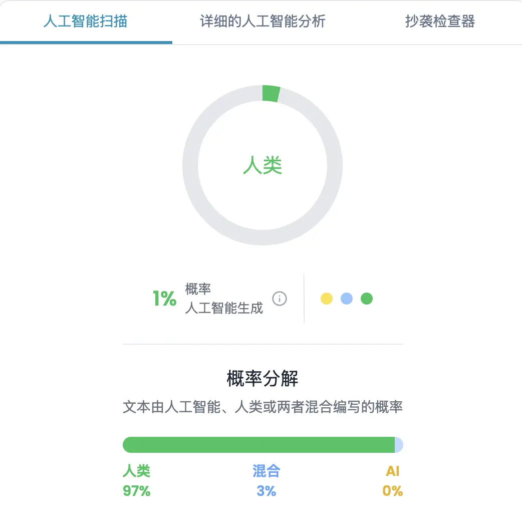Open the 抄袭检查器 tab
The width and height of the screenshot is (522, 531).
click(x=439, y=22)
